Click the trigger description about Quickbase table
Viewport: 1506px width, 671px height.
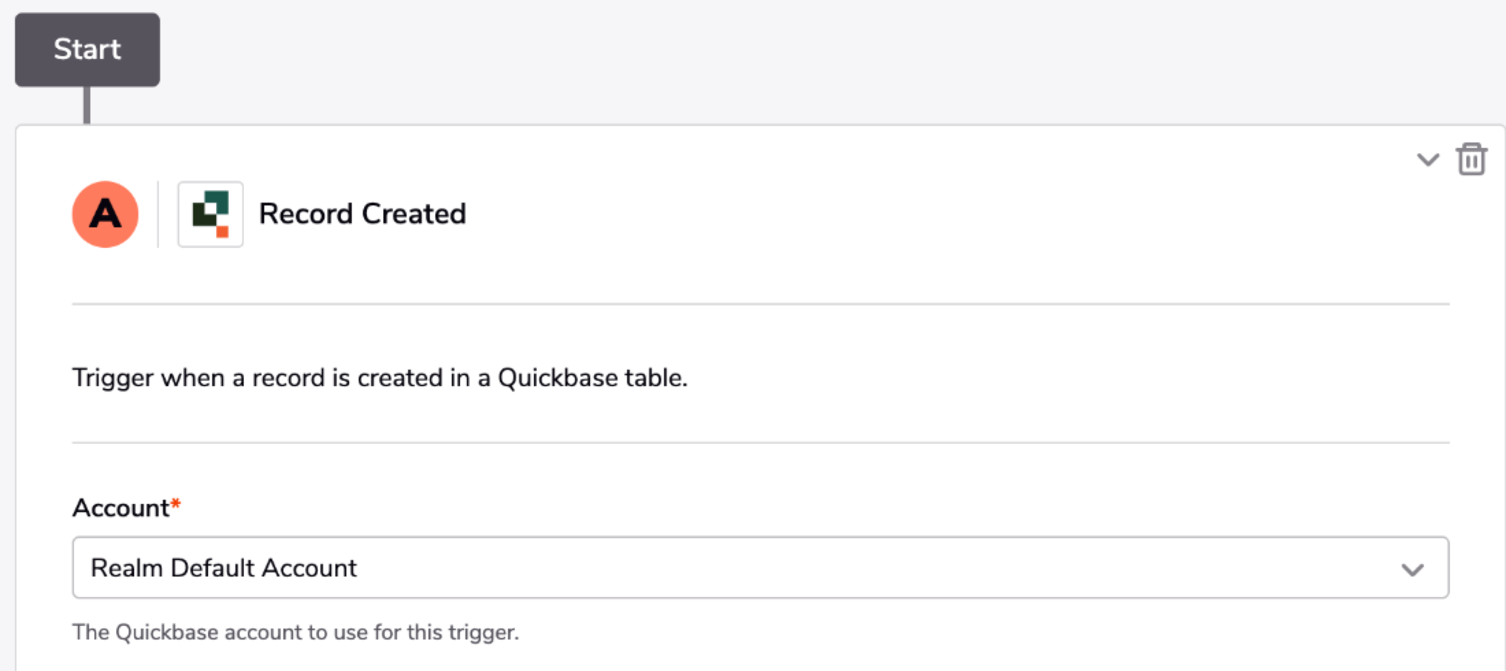379,377
